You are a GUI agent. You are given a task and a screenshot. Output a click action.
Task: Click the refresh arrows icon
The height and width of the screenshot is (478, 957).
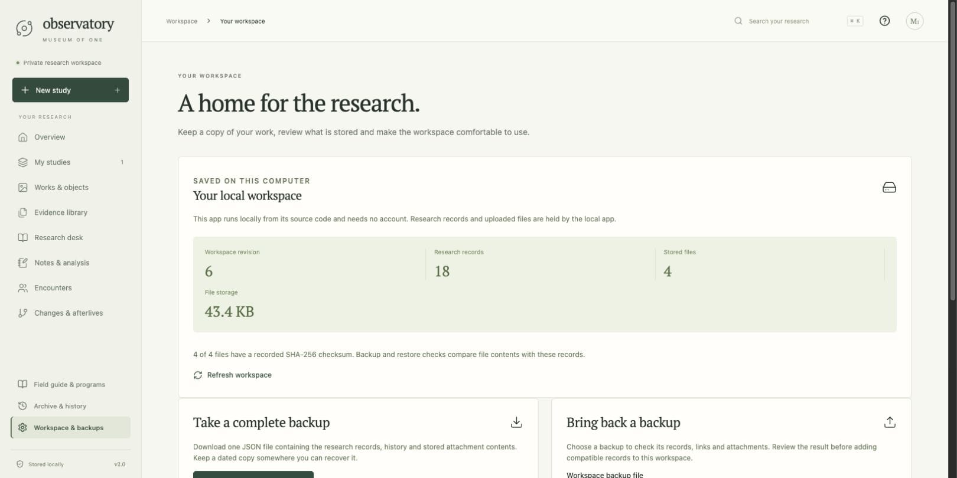(x=198, y=375)
